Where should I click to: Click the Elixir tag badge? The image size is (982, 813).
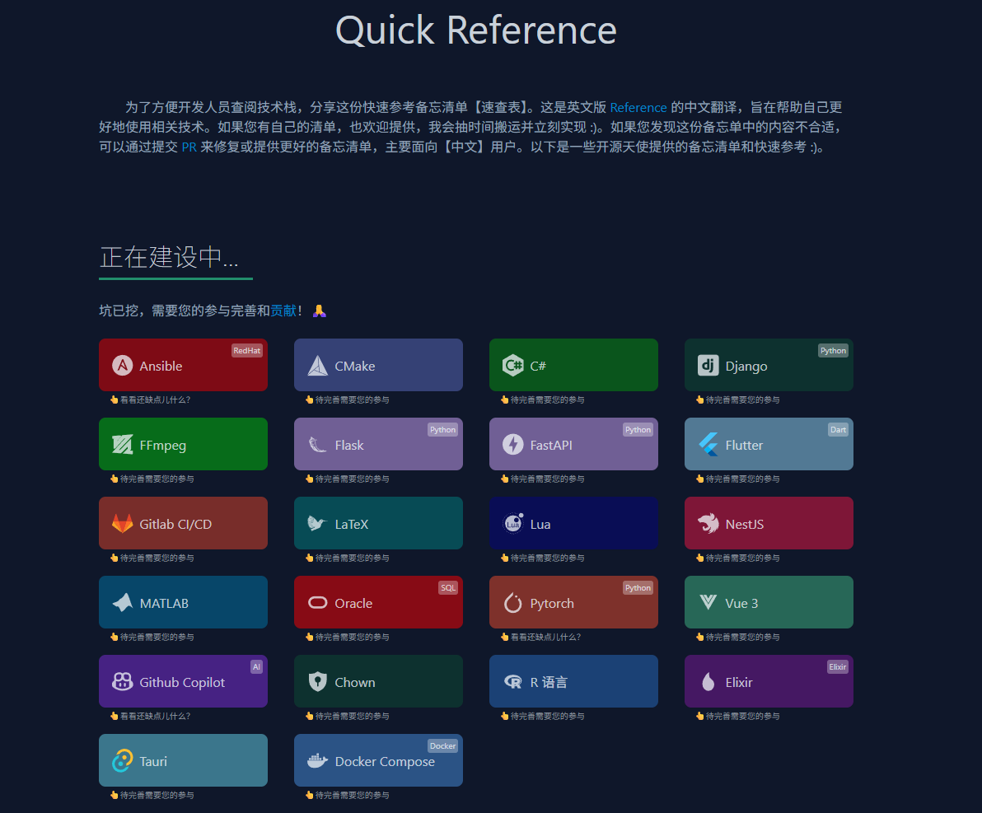tap(837, 667)
